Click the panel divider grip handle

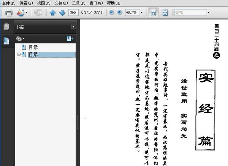(x=78, y=122)
